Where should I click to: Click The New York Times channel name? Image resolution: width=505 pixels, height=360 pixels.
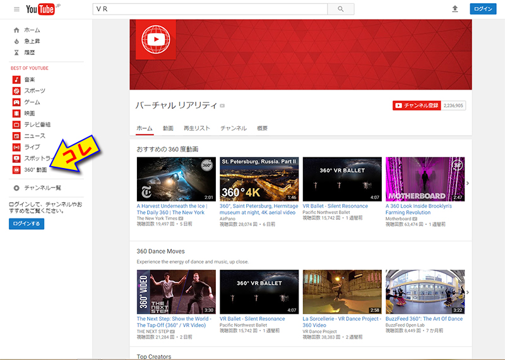pos(157,219)
